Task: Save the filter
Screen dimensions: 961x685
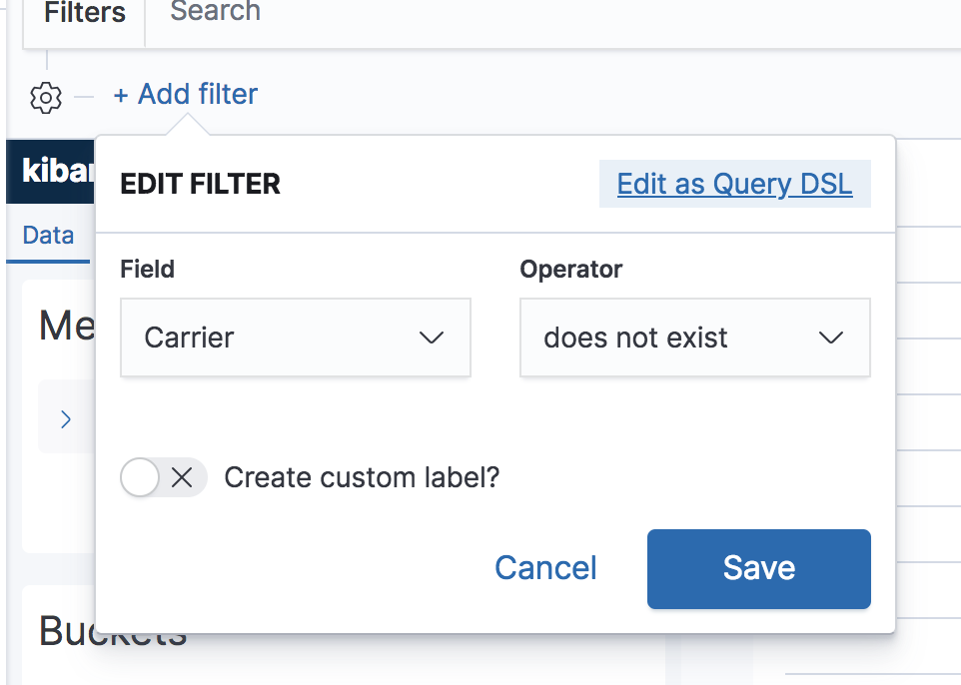Action: [x=758, y=568]
